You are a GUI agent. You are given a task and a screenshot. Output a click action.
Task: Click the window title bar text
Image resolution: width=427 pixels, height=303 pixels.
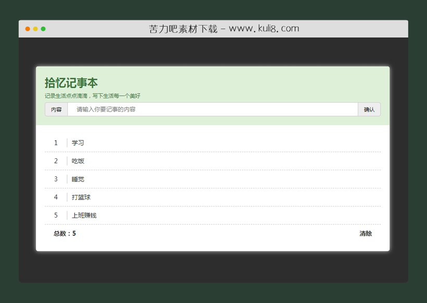pos(224,28)
